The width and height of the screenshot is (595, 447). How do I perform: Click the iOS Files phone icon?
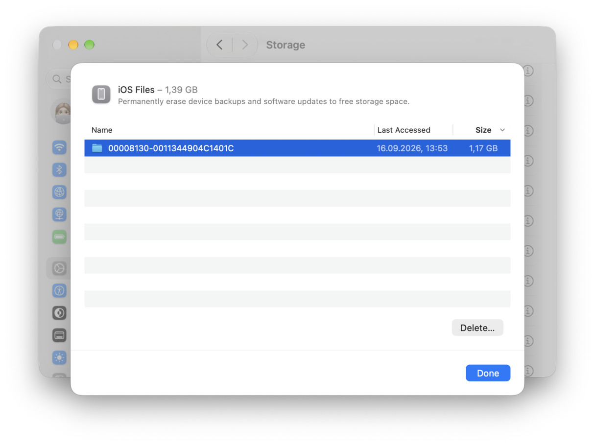coord(101,94)
